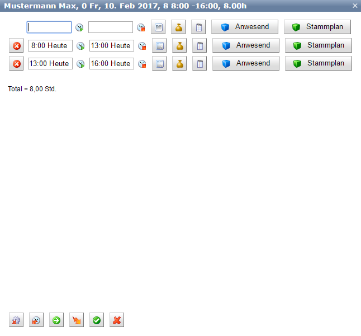This screenshot has height=336, width=361.
Task: Click Anwesend button in empty top row
Action: 245,27
